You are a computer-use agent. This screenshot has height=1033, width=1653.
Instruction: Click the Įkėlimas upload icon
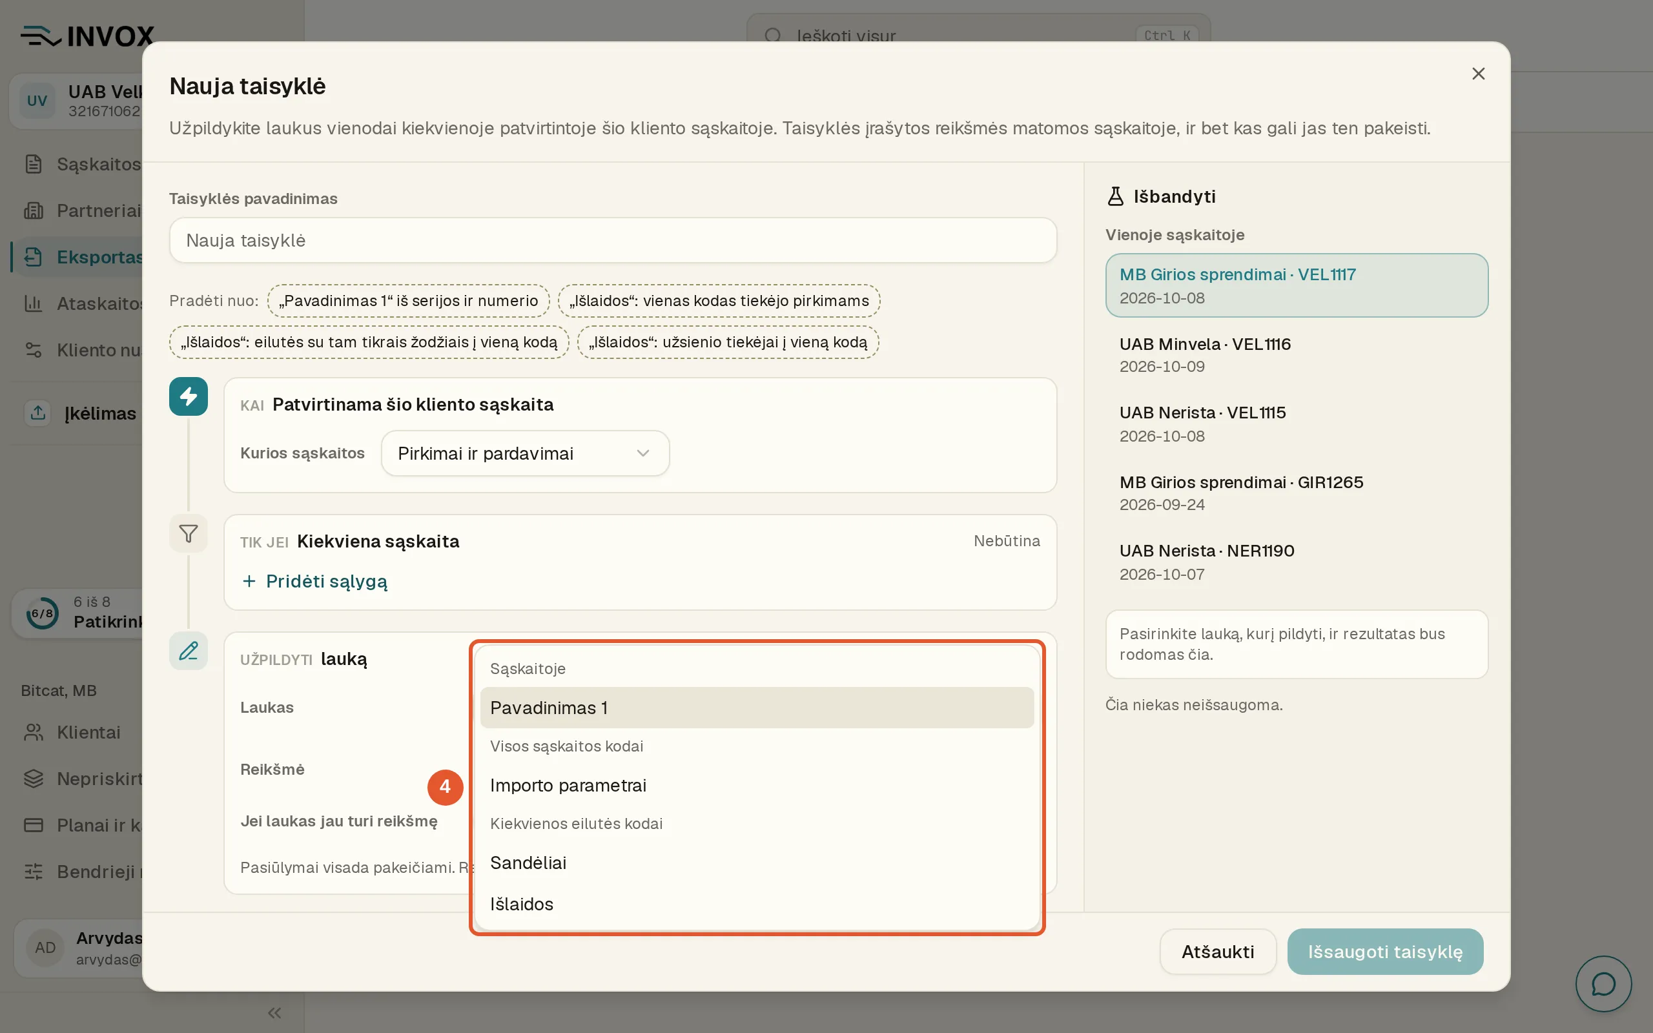click(38, 413)
